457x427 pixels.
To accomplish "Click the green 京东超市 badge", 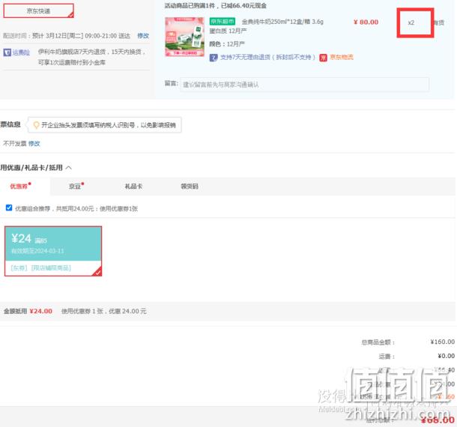I will point(223,22).
